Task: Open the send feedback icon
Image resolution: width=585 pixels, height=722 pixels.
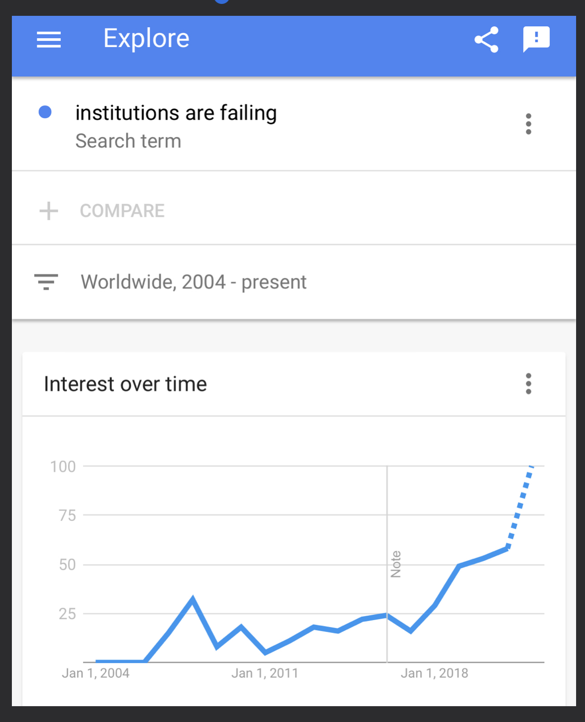Action: tap(536, 39)
